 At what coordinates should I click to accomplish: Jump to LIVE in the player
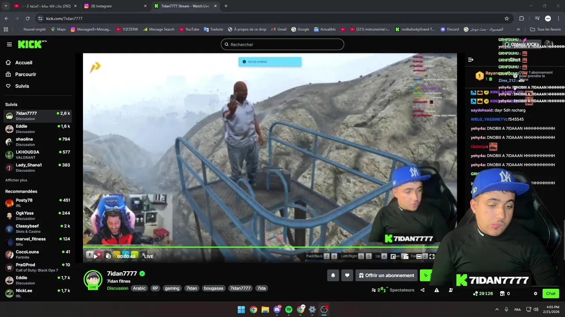click(148, 256)
